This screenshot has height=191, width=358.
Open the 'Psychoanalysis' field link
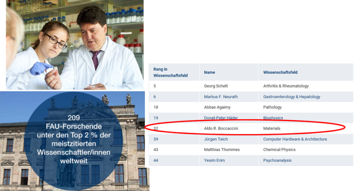click(x=277, y=160)
